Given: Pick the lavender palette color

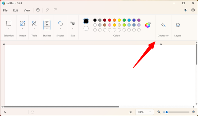Looking at the screenshot, I should point(139,25).
